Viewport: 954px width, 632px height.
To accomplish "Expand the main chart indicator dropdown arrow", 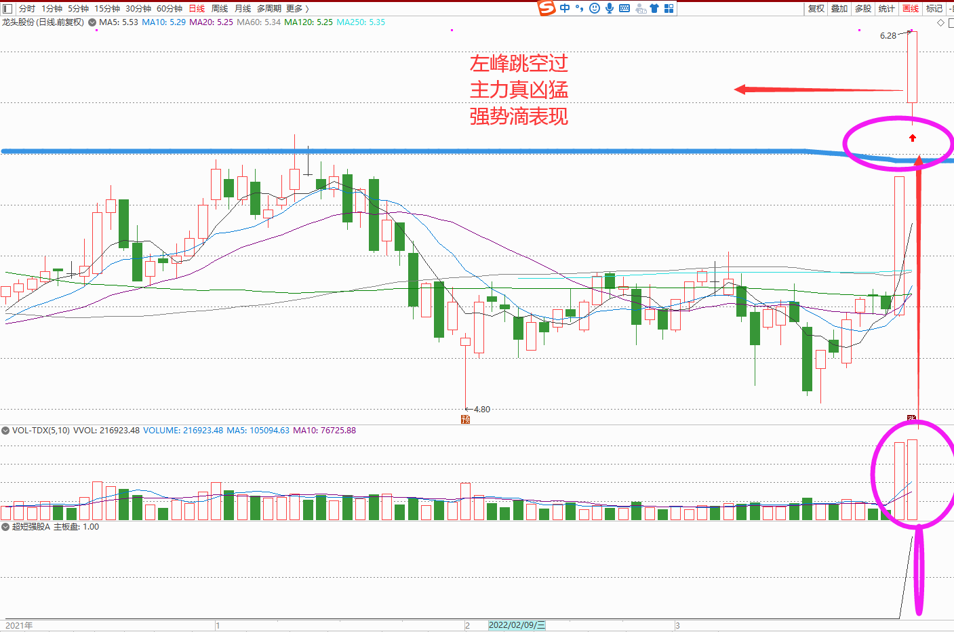I will click(x=92, y=22).
